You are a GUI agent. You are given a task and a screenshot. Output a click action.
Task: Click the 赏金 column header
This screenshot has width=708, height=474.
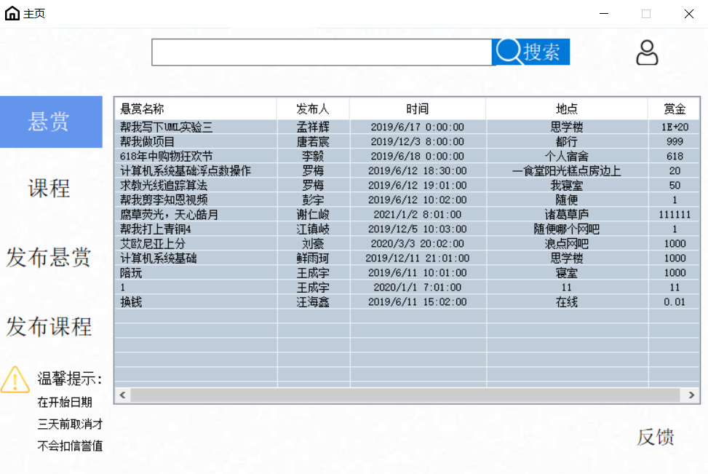tap(674, 108)
